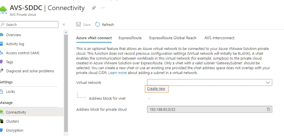Click the Save disk icon
The image size is (284, 136).
[79, 24]
